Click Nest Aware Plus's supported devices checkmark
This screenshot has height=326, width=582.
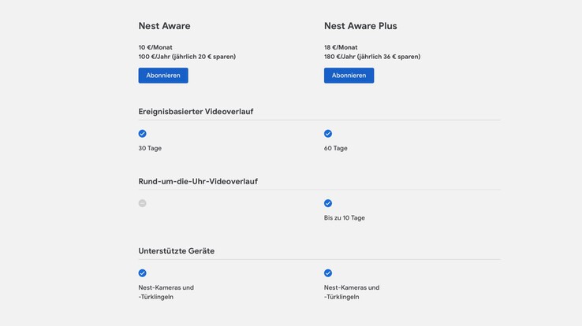(328, 273)
